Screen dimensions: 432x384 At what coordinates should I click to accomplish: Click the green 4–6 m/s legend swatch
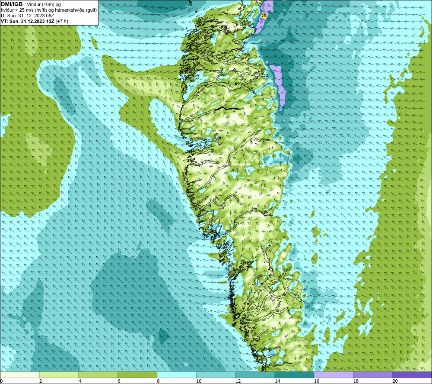(x=98, y=374)
